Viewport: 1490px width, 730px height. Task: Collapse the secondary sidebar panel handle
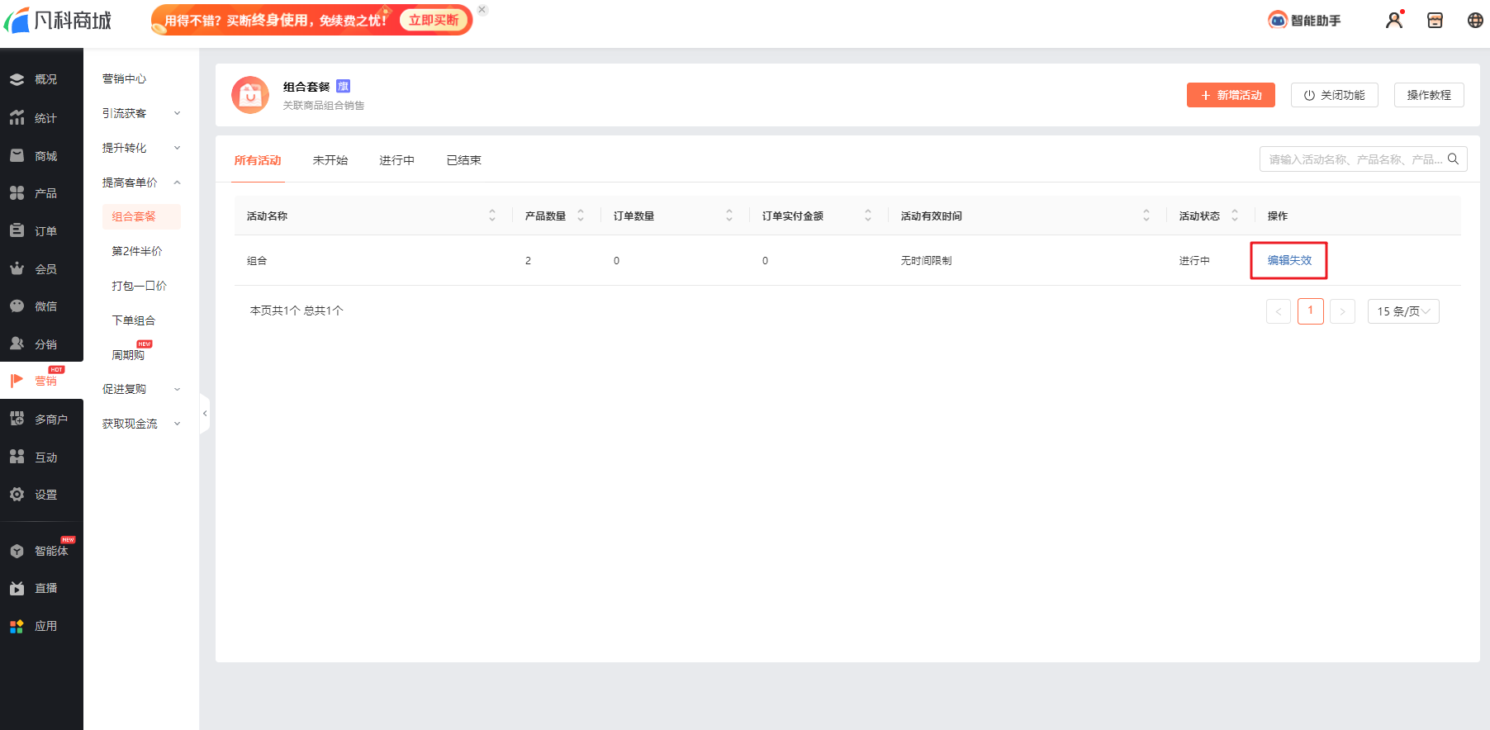[205, 413]
